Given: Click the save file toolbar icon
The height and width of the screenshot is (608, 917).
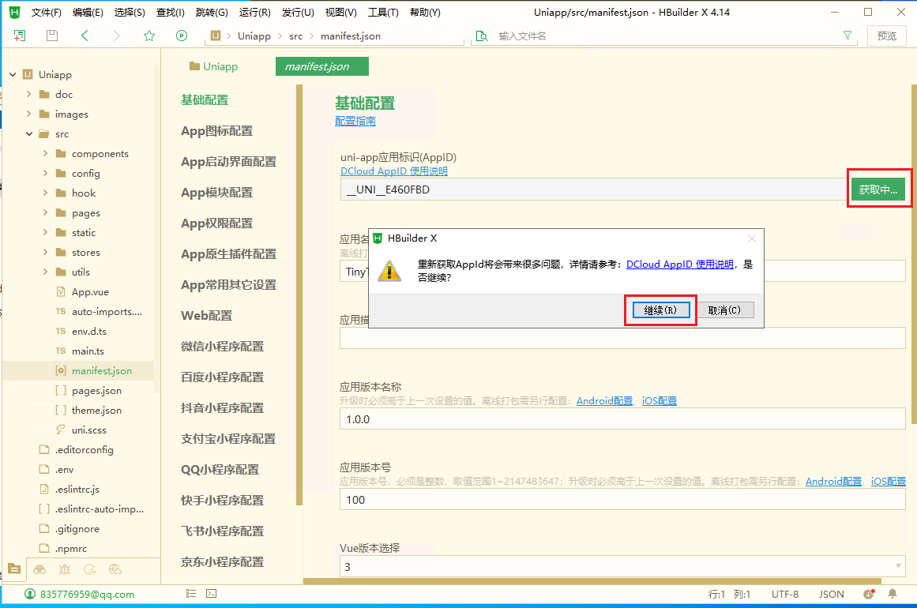Looking at the screenshot, I should pos(52,36).
